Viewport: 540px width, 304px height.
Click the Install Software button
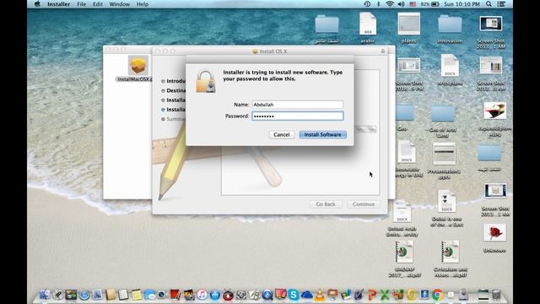click(x=322, y=134)
